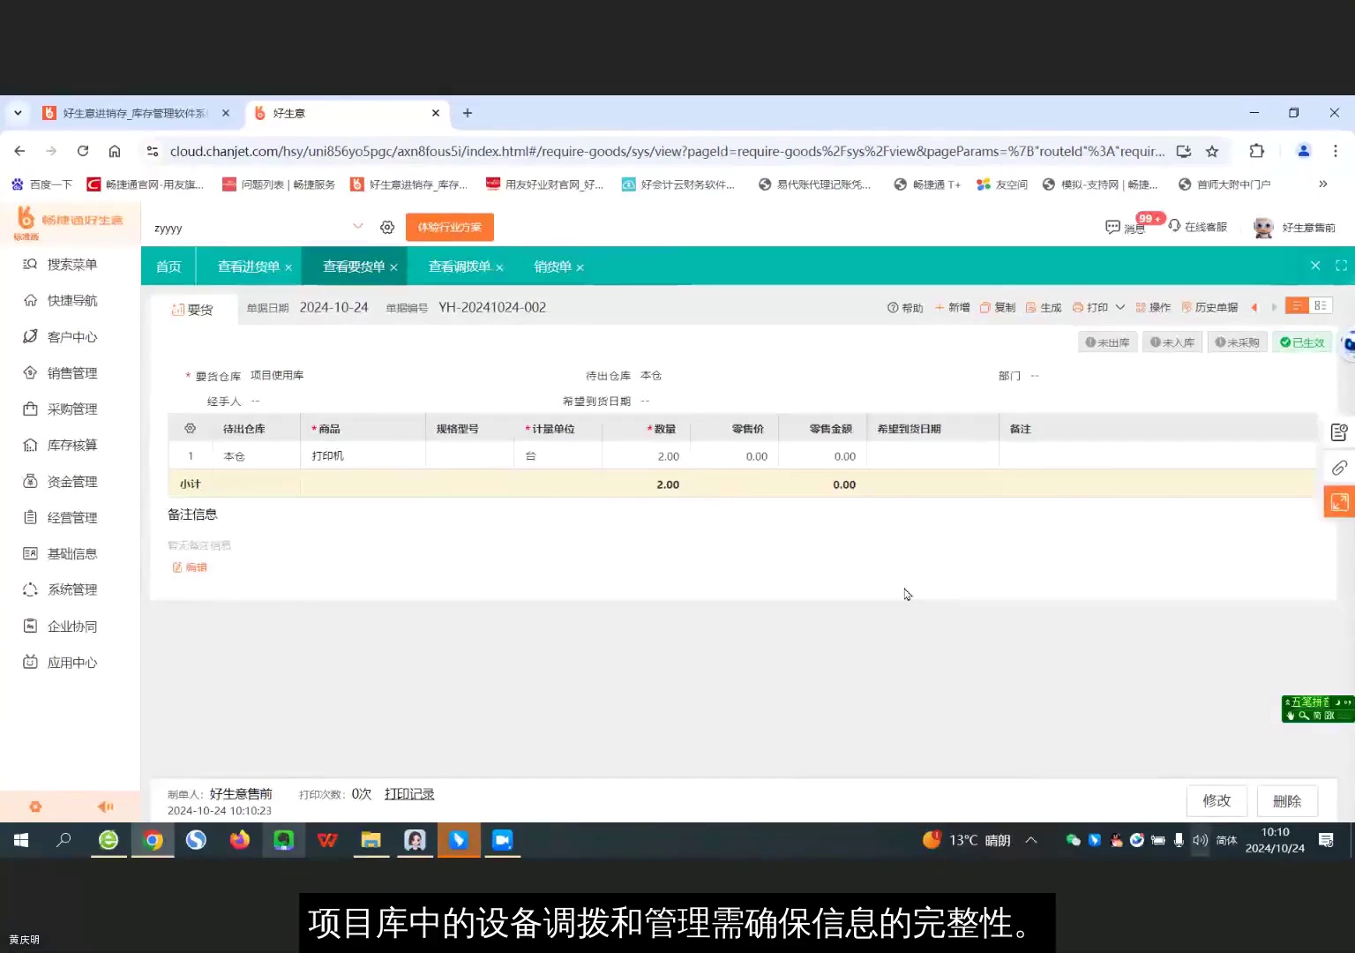Mute audio with the sidebar speaker icon
This screenshot has height=953, width=1355.
click(x=105, y=806)
